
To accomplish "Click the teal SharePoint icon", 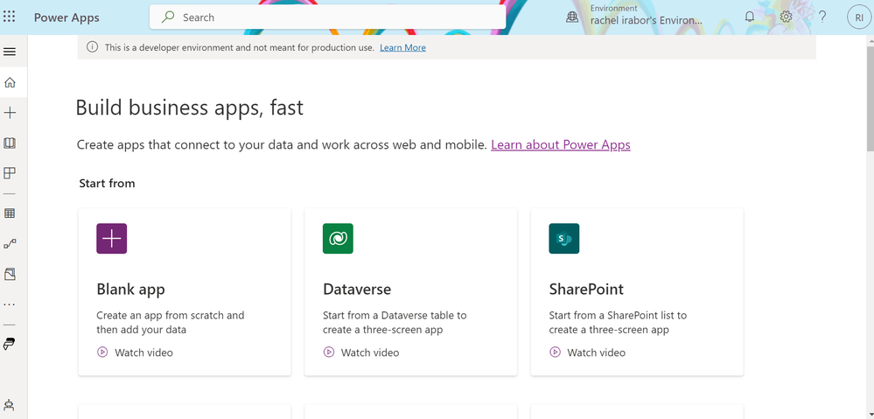I will click(x=564, y=239).
